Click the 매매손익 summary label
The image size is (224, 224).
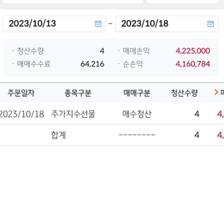tap(136, 51)
